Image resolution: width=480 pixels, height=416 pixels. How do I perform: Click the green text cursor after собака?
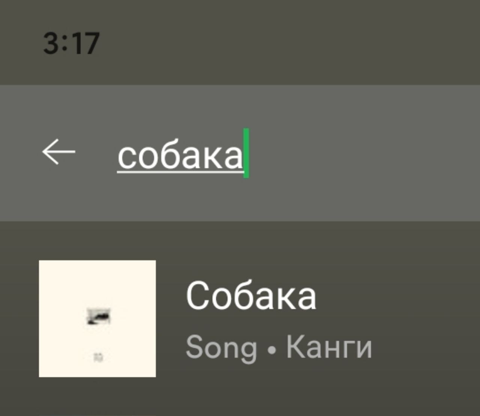pyautogui.click(x=246, y=153)
